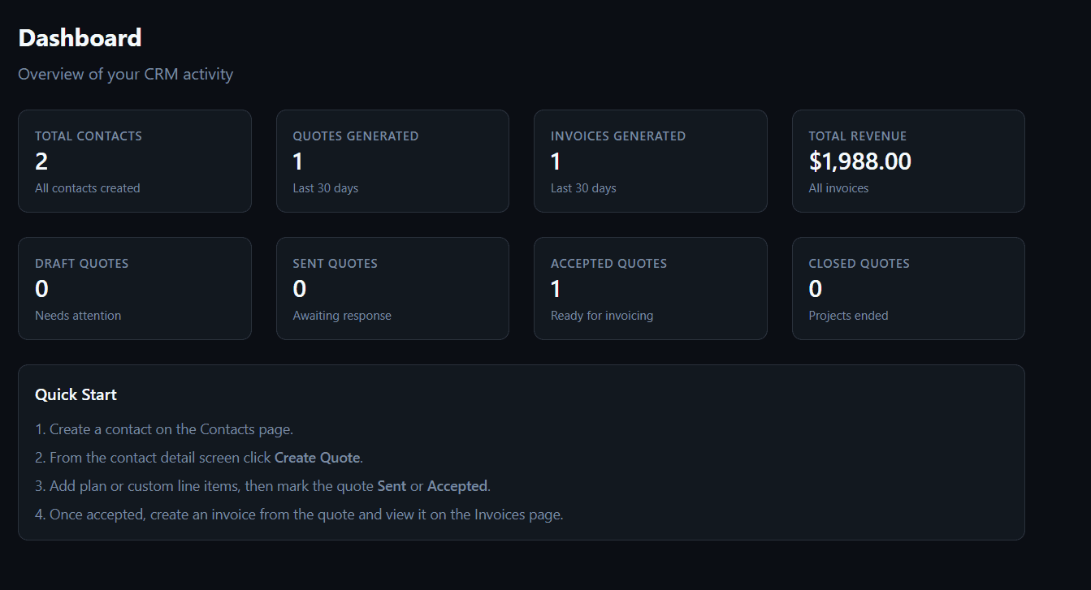Open the Closed Quotes card
Screen dimensions: 1091x590
click(x=908, y=288)
